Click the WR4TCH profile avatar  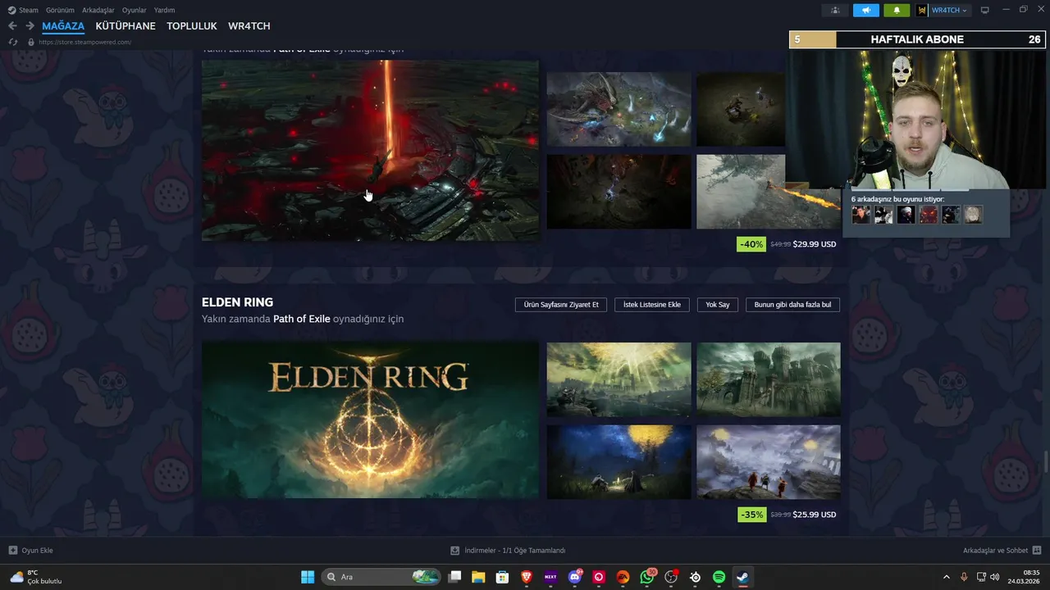(x=922, y=10)
